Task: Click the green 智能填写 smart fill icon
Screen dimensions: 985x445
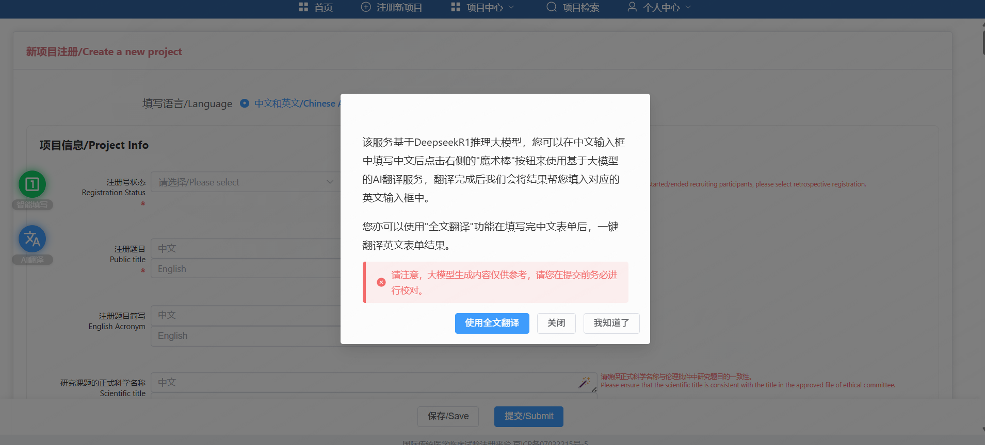Action: [32, 184]
